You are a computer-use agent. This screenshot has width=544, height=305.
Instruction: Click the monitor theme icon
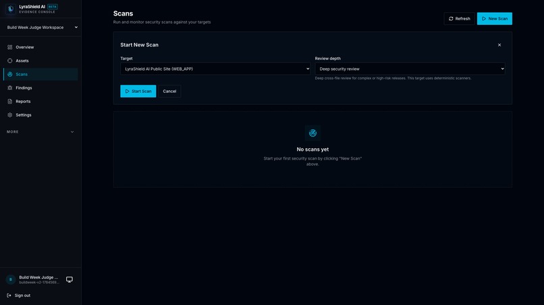click(70, 279)
